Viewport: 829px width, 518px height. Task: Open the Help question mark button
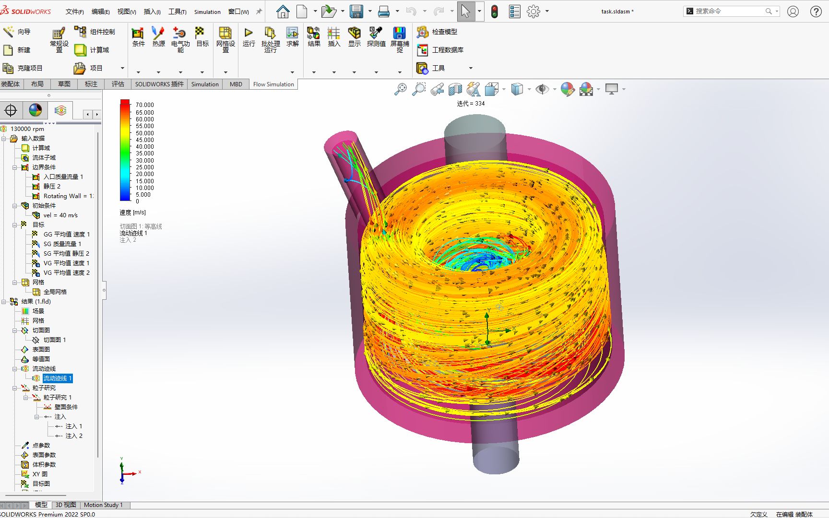(x=816, y=11)
